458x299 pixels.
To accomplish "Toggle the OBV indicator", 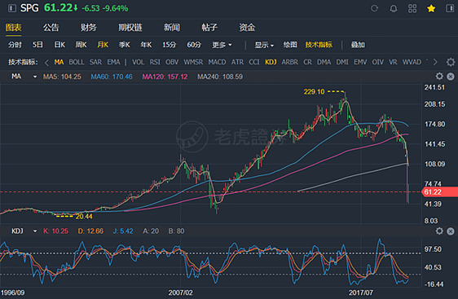I will tap(172, 62).
